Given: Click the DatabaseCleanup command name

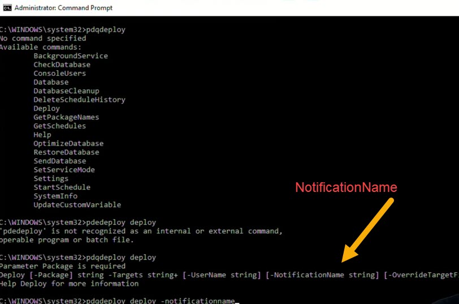Looking at the screenshot, I should point(67,91).
